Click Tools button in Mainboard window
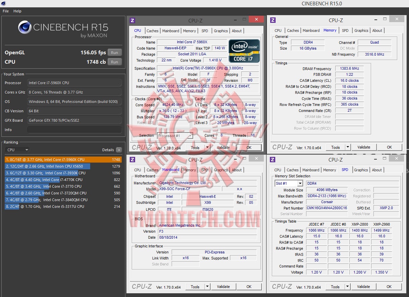The image size is (409, 297). coord(195,287)
